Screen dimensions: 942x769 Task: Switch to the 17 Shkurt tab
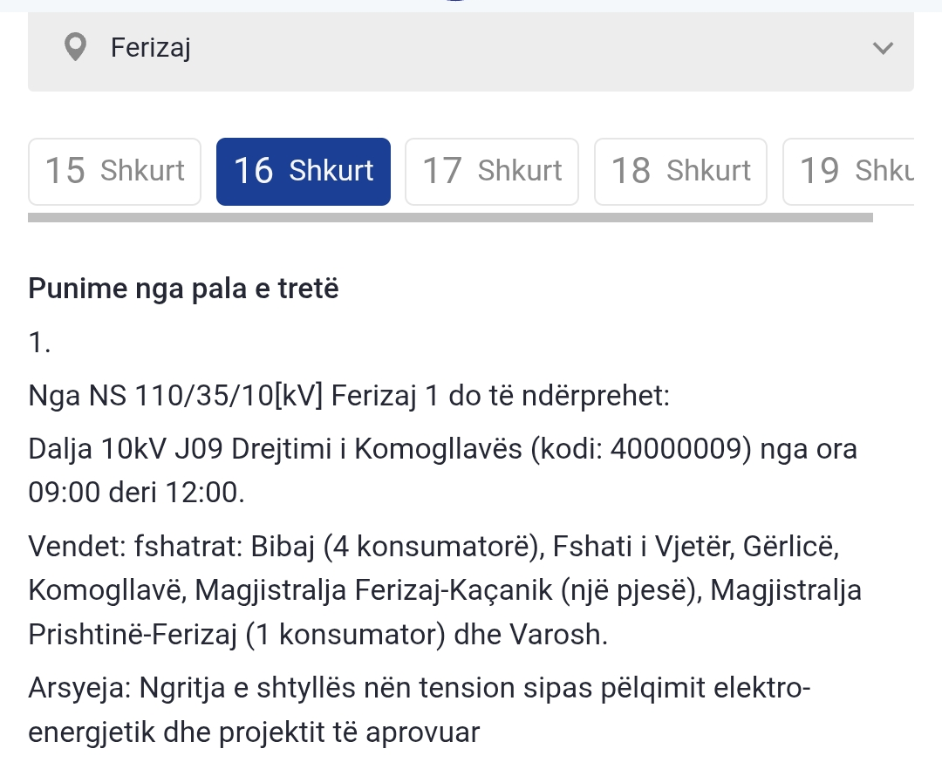pos(492,171)
